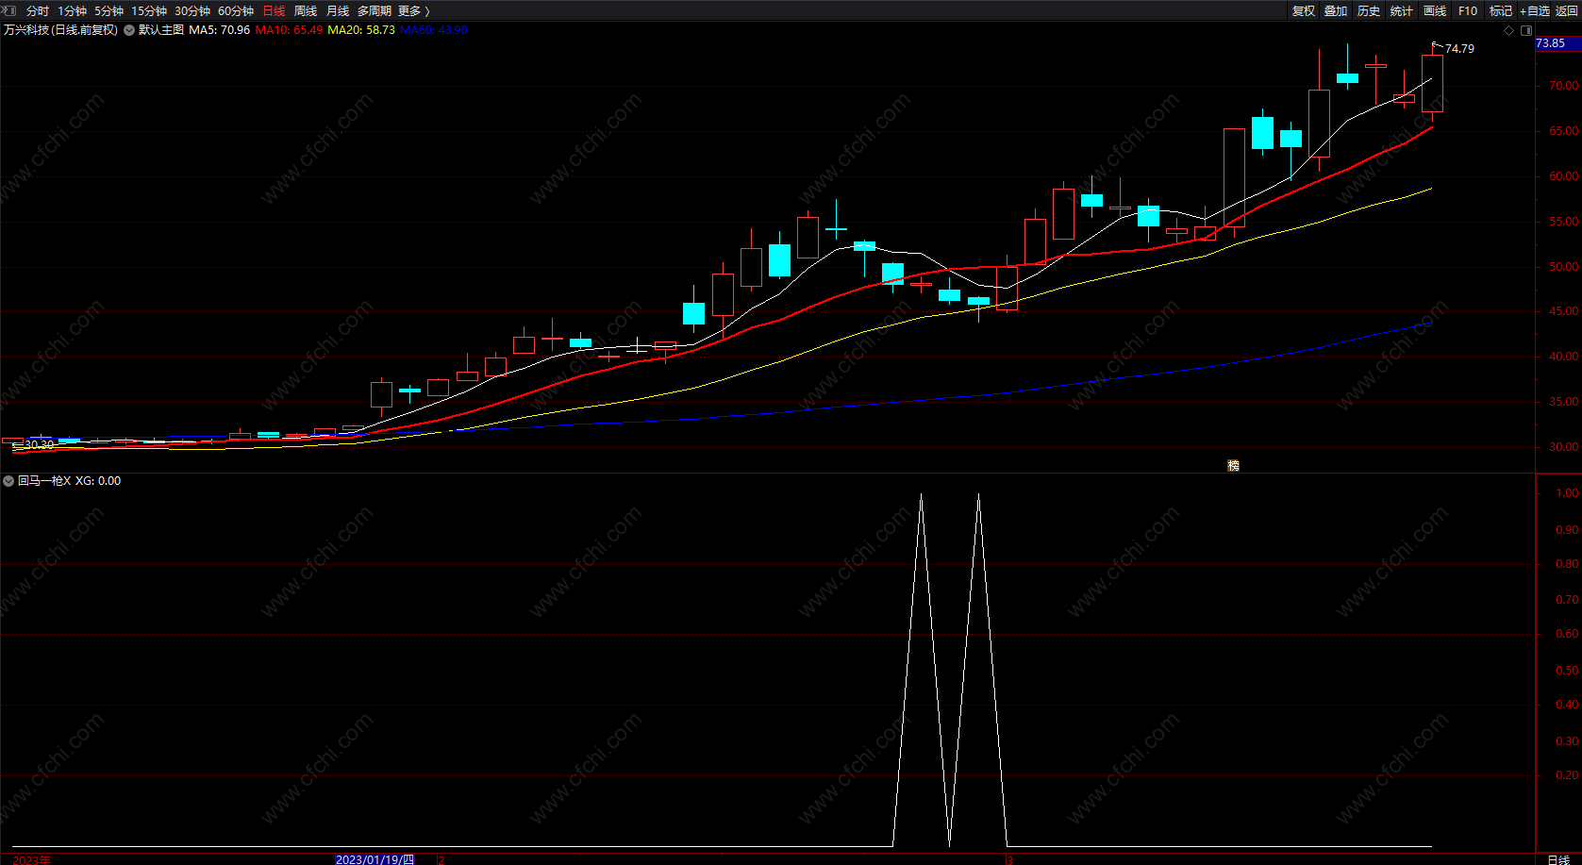Click 返回 to go back
This screenshot has width=1582, height=865.
click(x=1566, y=11)
